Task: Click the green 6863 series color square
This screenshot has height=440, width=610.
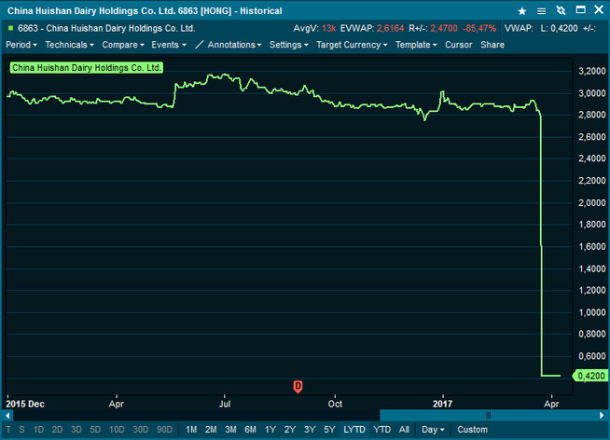Action: coord(10,28)
